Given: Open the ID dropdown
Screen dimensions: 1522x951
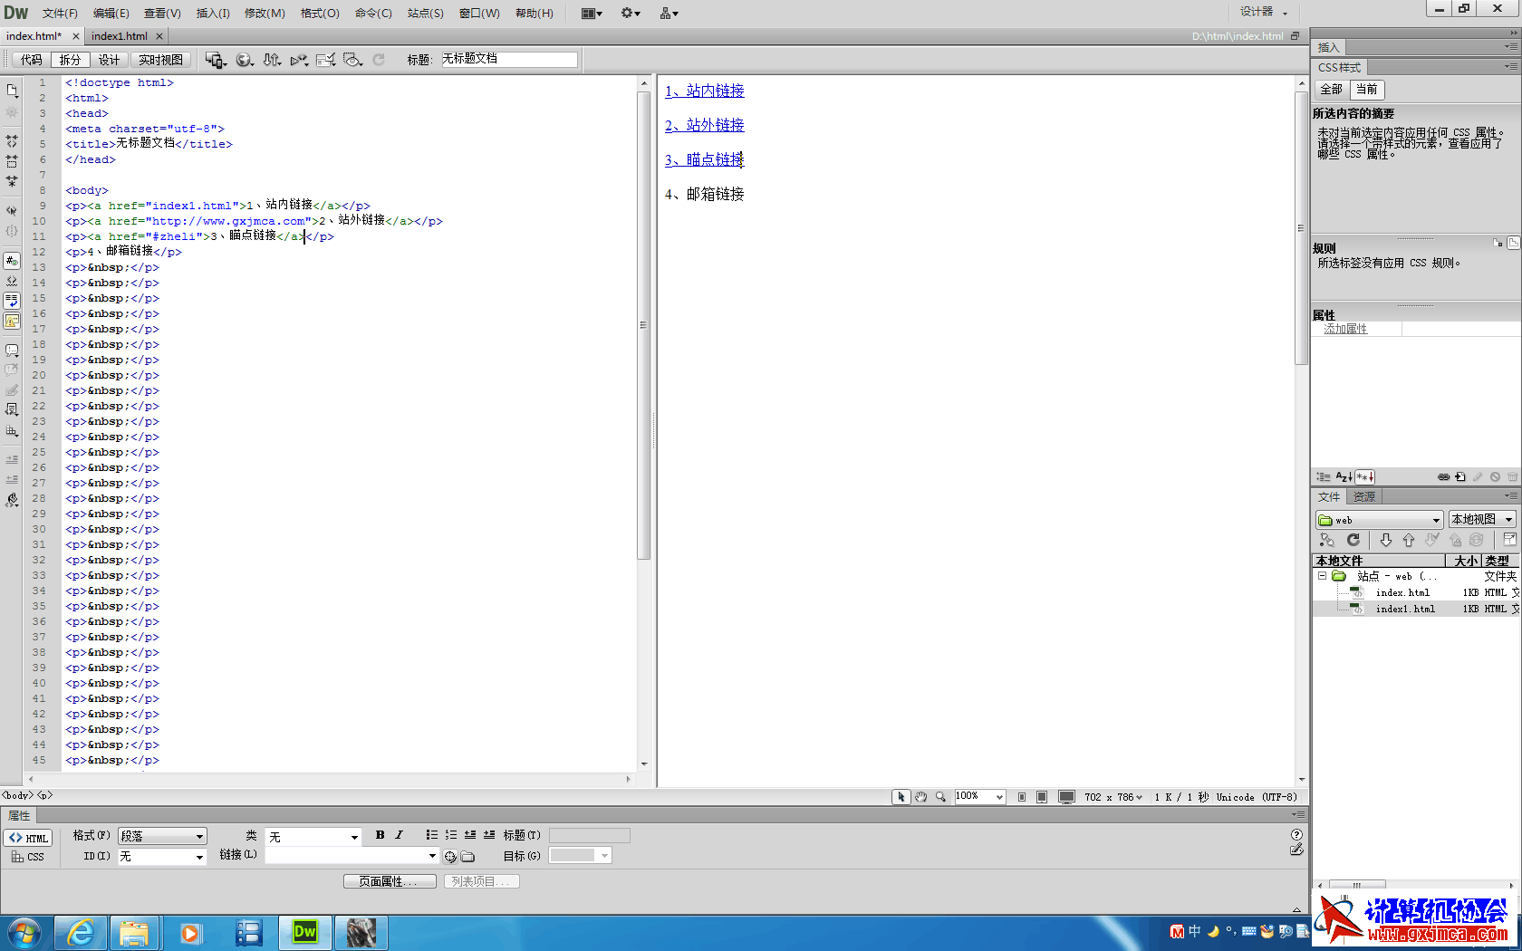Looking at the screenshot, I should click(x=162, y=856).
